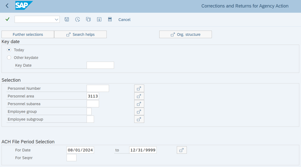
Task: Open the program information icon
Action: (99, 19)
